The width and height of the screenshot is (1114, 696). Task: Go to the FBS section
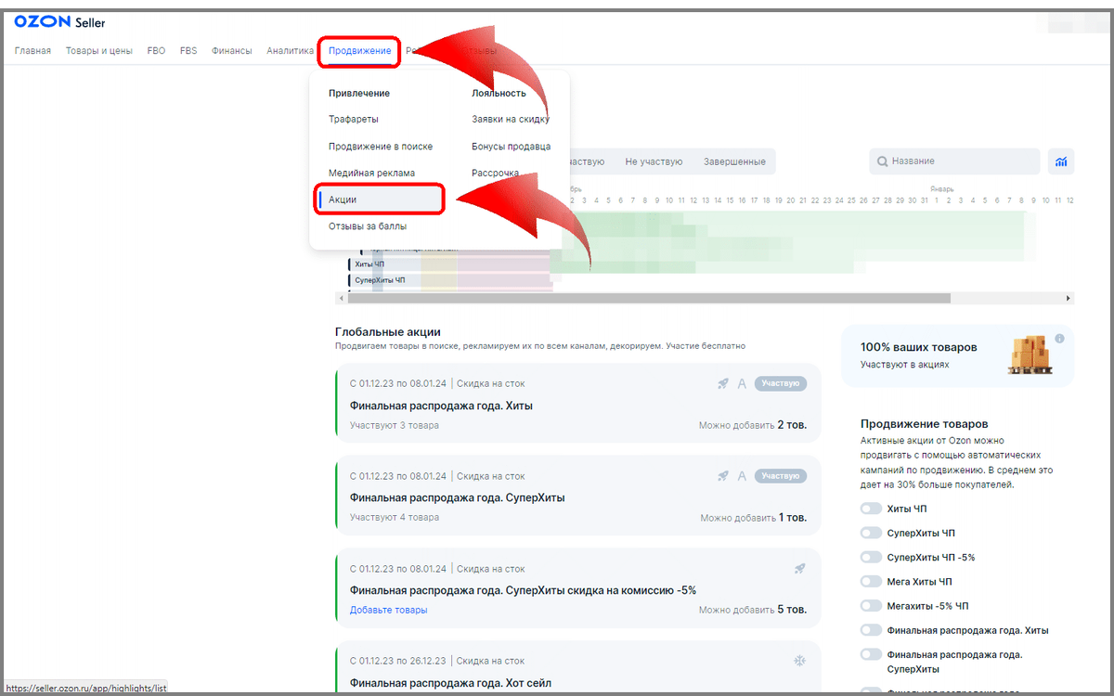tap(188, 51)
